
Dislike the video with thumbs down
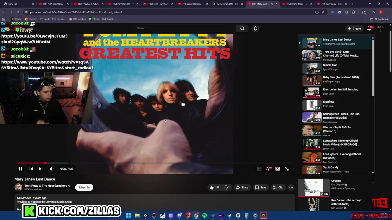click(227, 187)
